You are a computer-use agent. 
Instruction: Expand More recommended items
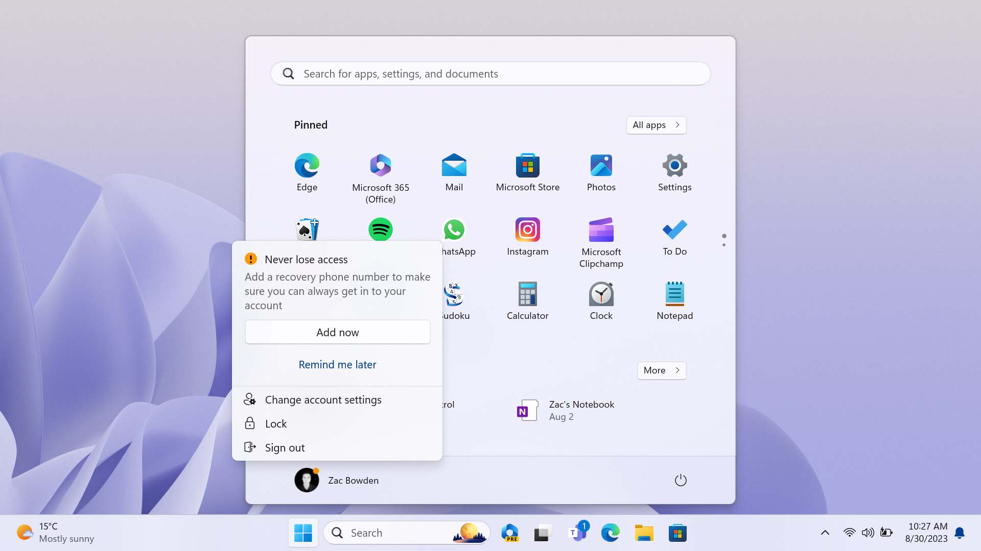pos(662,369)
